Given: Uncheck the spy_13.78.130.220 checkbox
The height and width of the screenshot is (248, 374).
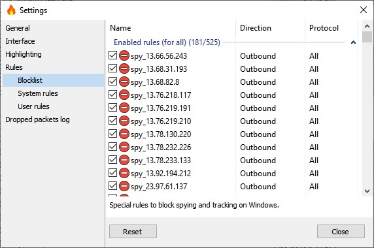Looking at the screenshot, I should click(x=112, y=134).
